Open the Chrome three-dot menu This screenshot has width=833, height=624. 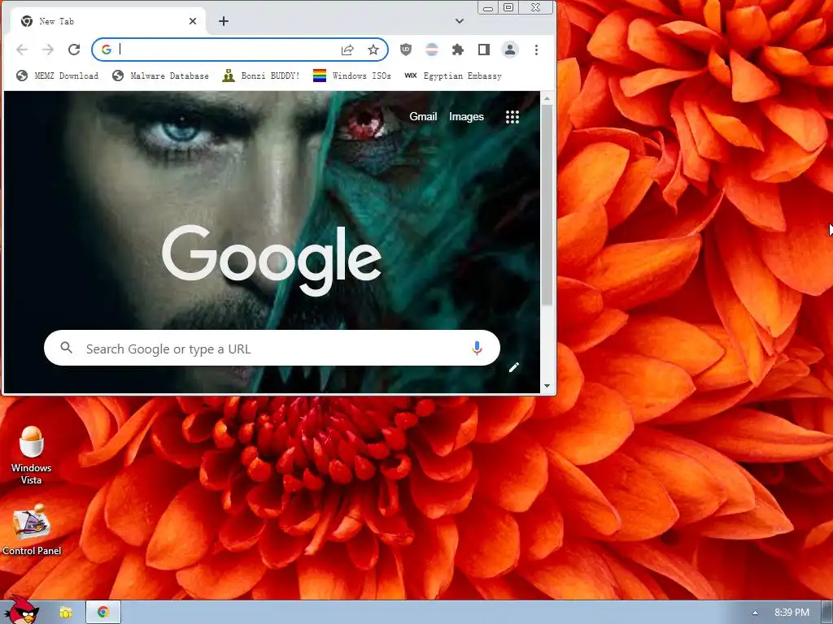[537, 50]
